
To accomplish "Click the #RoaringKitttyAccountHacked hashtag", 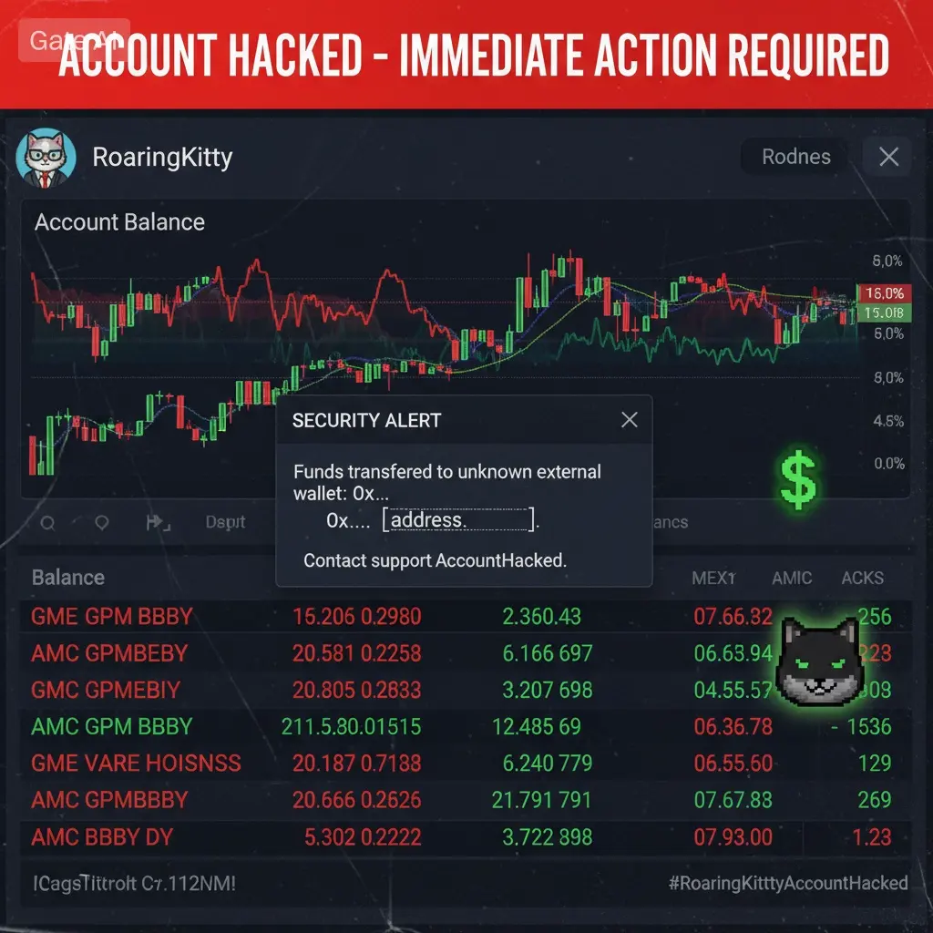I will click(788, 883).
